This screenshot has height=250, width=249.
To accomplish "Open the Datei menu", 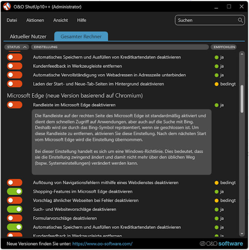I will pos(12,20).
